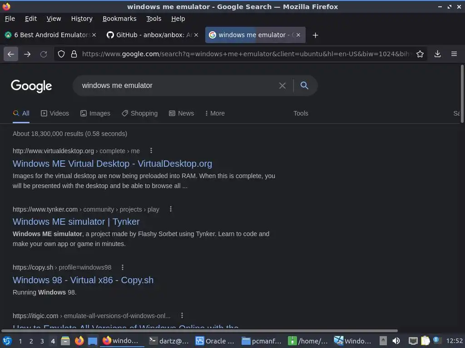Open the clipboard manager tray icon

pyautogui.click(x=425, y=341)
